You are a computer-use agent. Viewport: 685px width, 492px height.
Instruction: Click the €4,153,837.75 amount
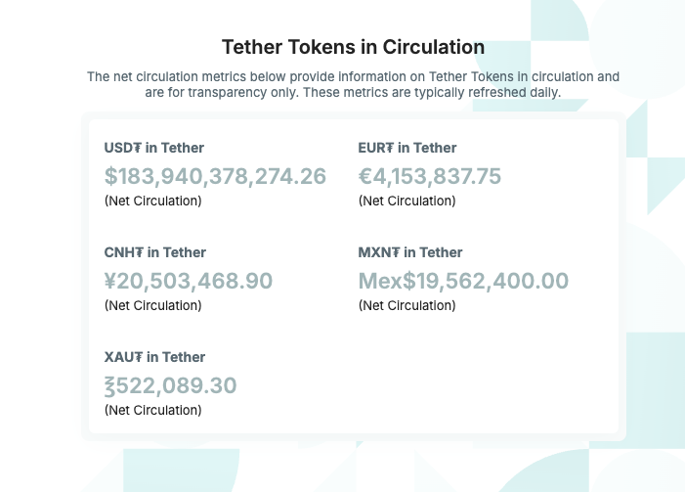point(429,176)
